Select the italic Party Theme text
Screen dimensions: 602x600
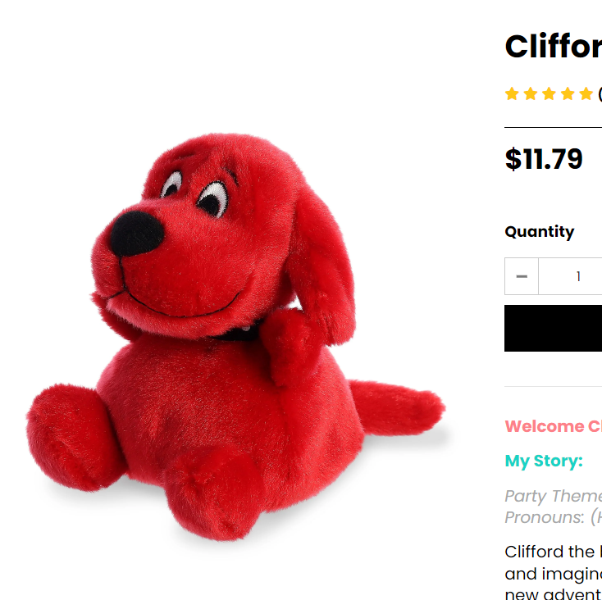point(554,496)
